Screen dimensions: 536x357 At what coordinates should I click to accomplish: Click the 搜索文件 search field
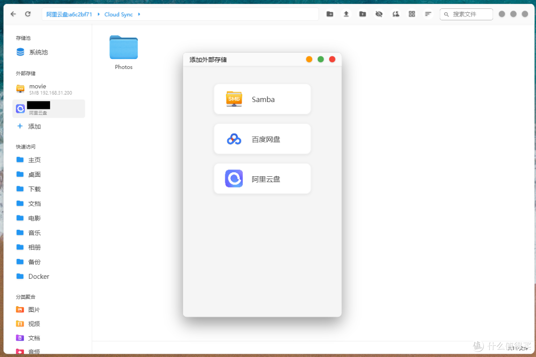466,14
